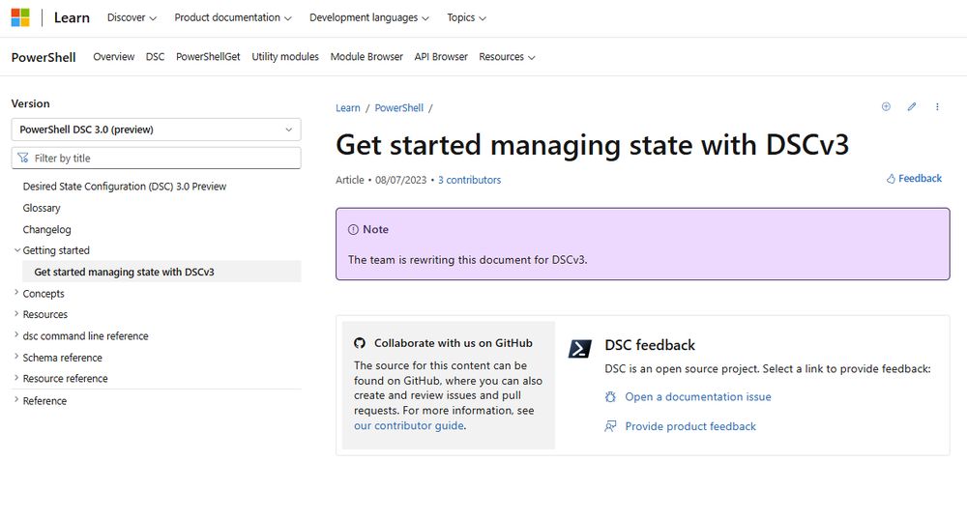Click the 3 contributors link
Viewport: 967px width, 520px height.
(x=469, y=180)
